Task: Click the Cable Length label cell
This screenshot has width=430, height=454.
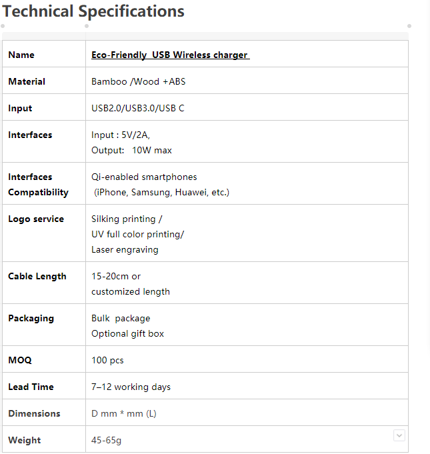Action: 37,276
